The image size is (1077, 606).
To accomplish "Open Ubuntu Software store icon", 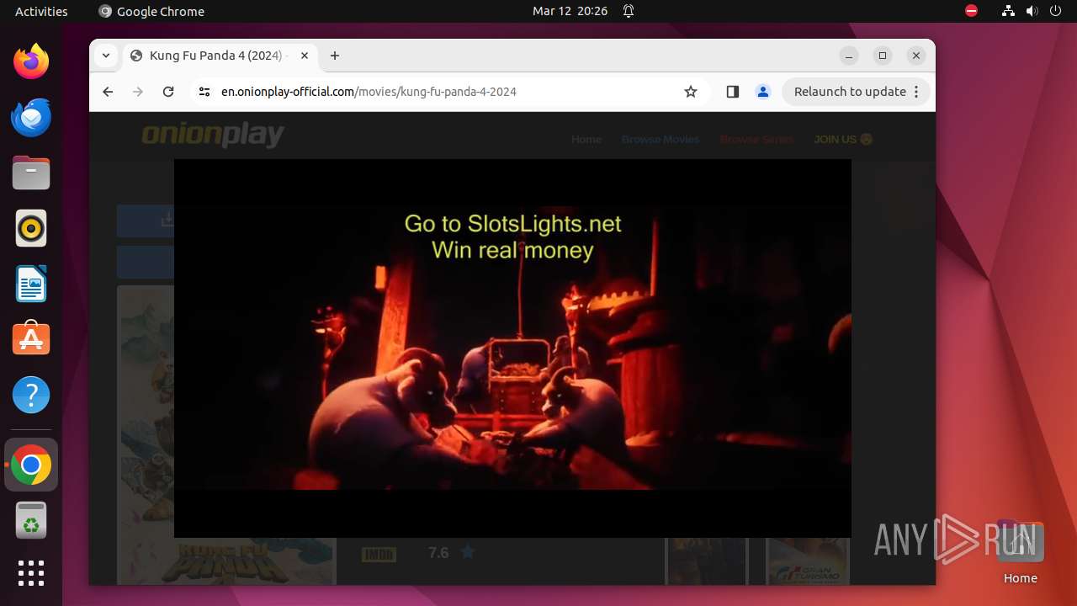I will coord(31,339).
